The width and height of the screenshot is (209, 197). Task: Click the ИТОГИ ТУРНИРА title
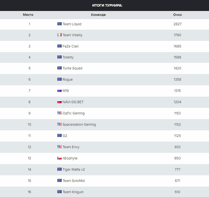coord(107,5)
